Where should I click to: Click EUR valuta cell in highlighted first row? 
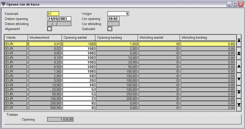tap(16, 44)
